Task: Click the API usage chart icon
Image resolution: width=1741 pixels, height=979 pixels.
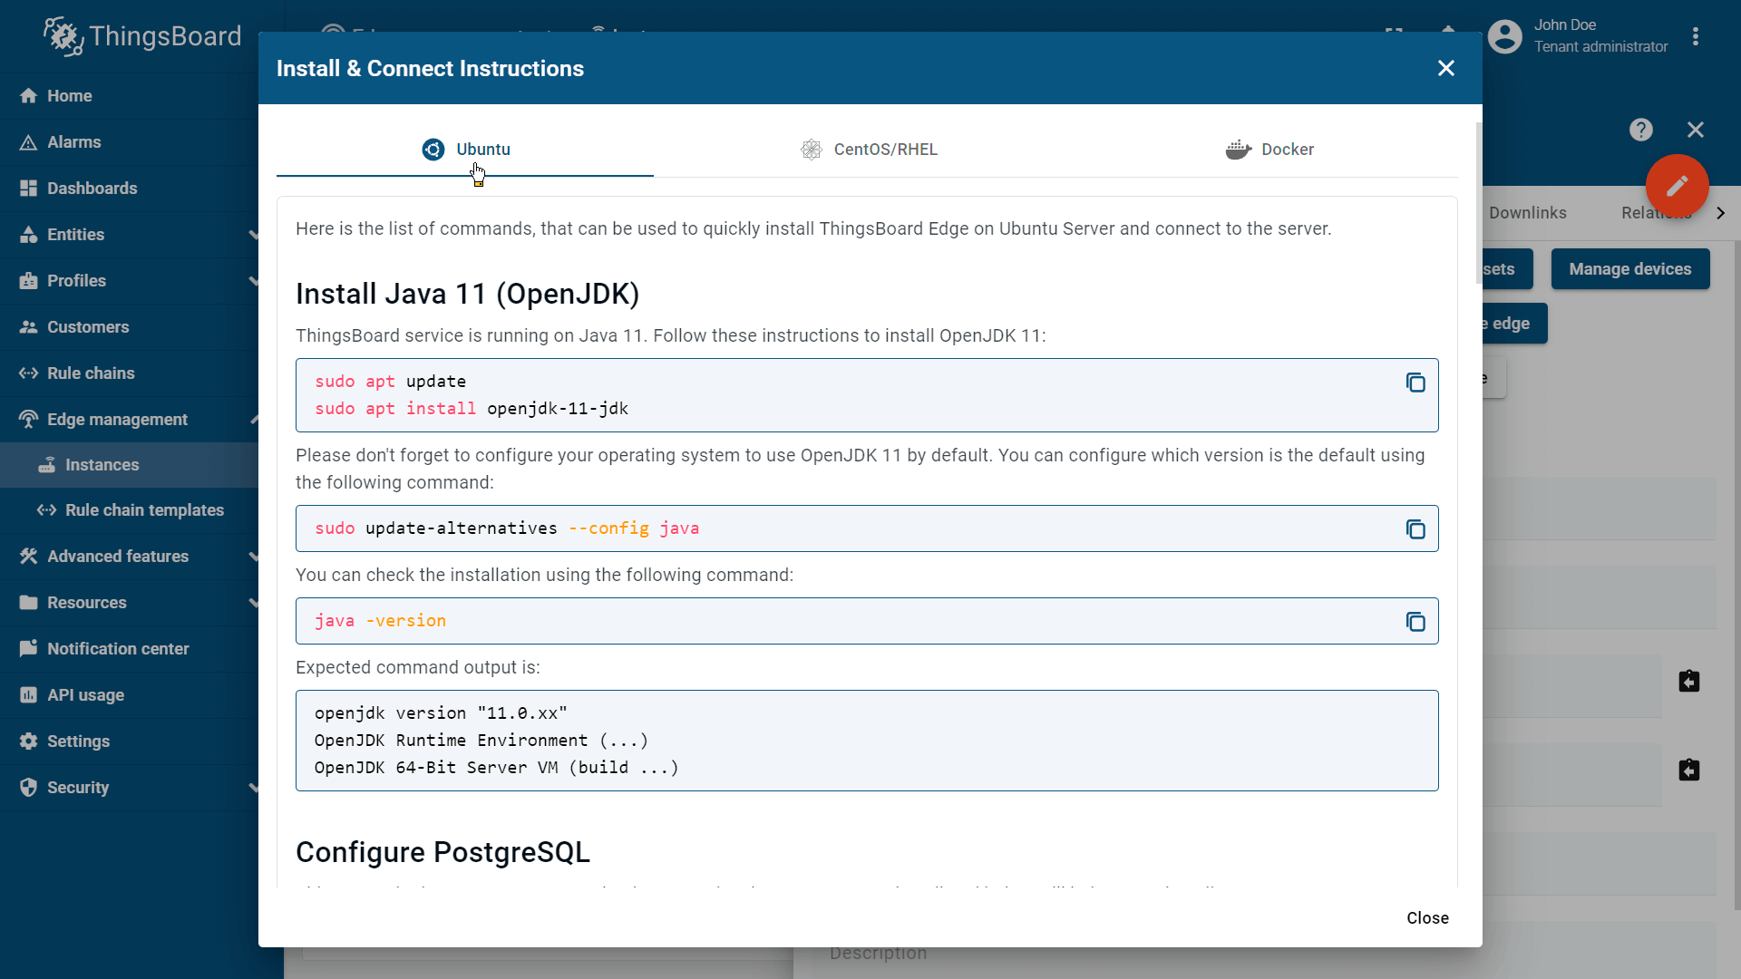Action: click(28, 695)
